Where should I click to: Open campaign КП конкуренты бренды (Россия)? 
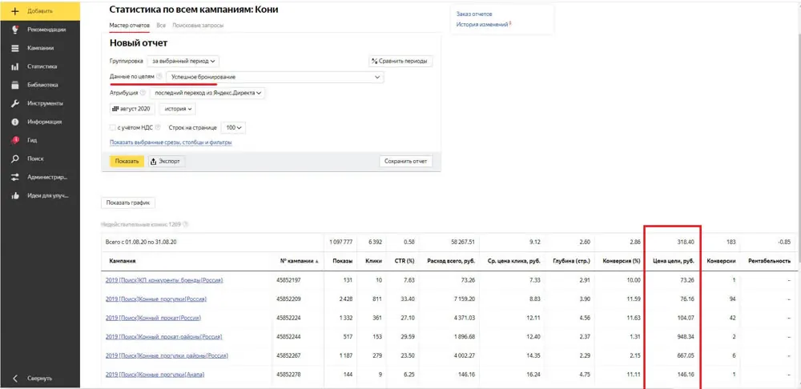click(x=164, y=280)
